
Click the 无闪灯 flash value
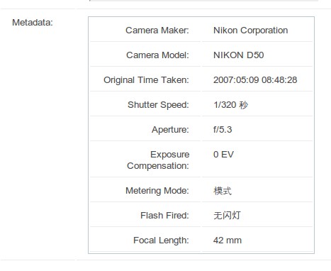(227, 216)
